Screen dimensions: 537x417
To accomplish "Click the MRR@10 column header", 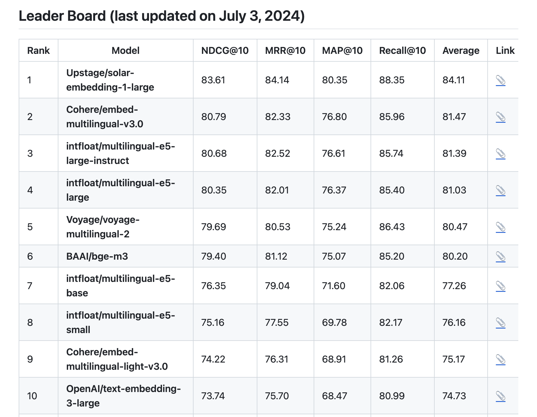I will point(285,51).
